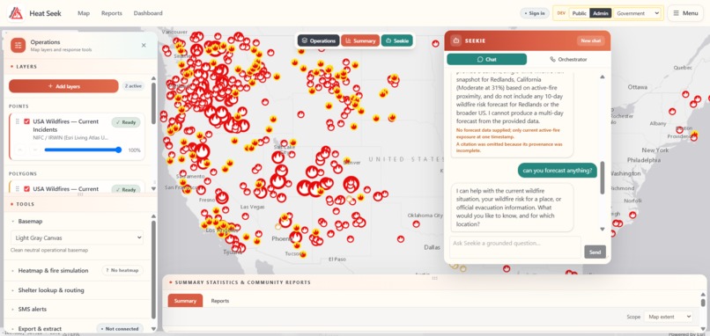710x336 pixels.
Task: Open the Dashboard nav item
Action: [x=148, y=13]
